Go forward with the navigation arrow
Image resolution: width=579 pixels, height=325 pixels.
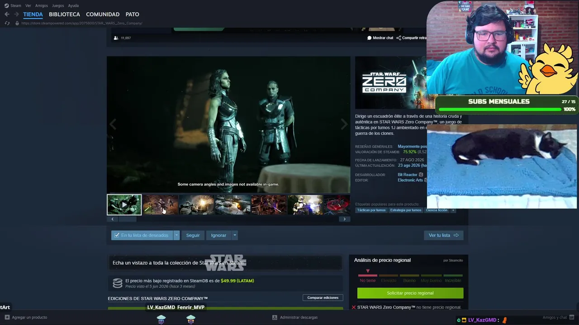point(16,14)
